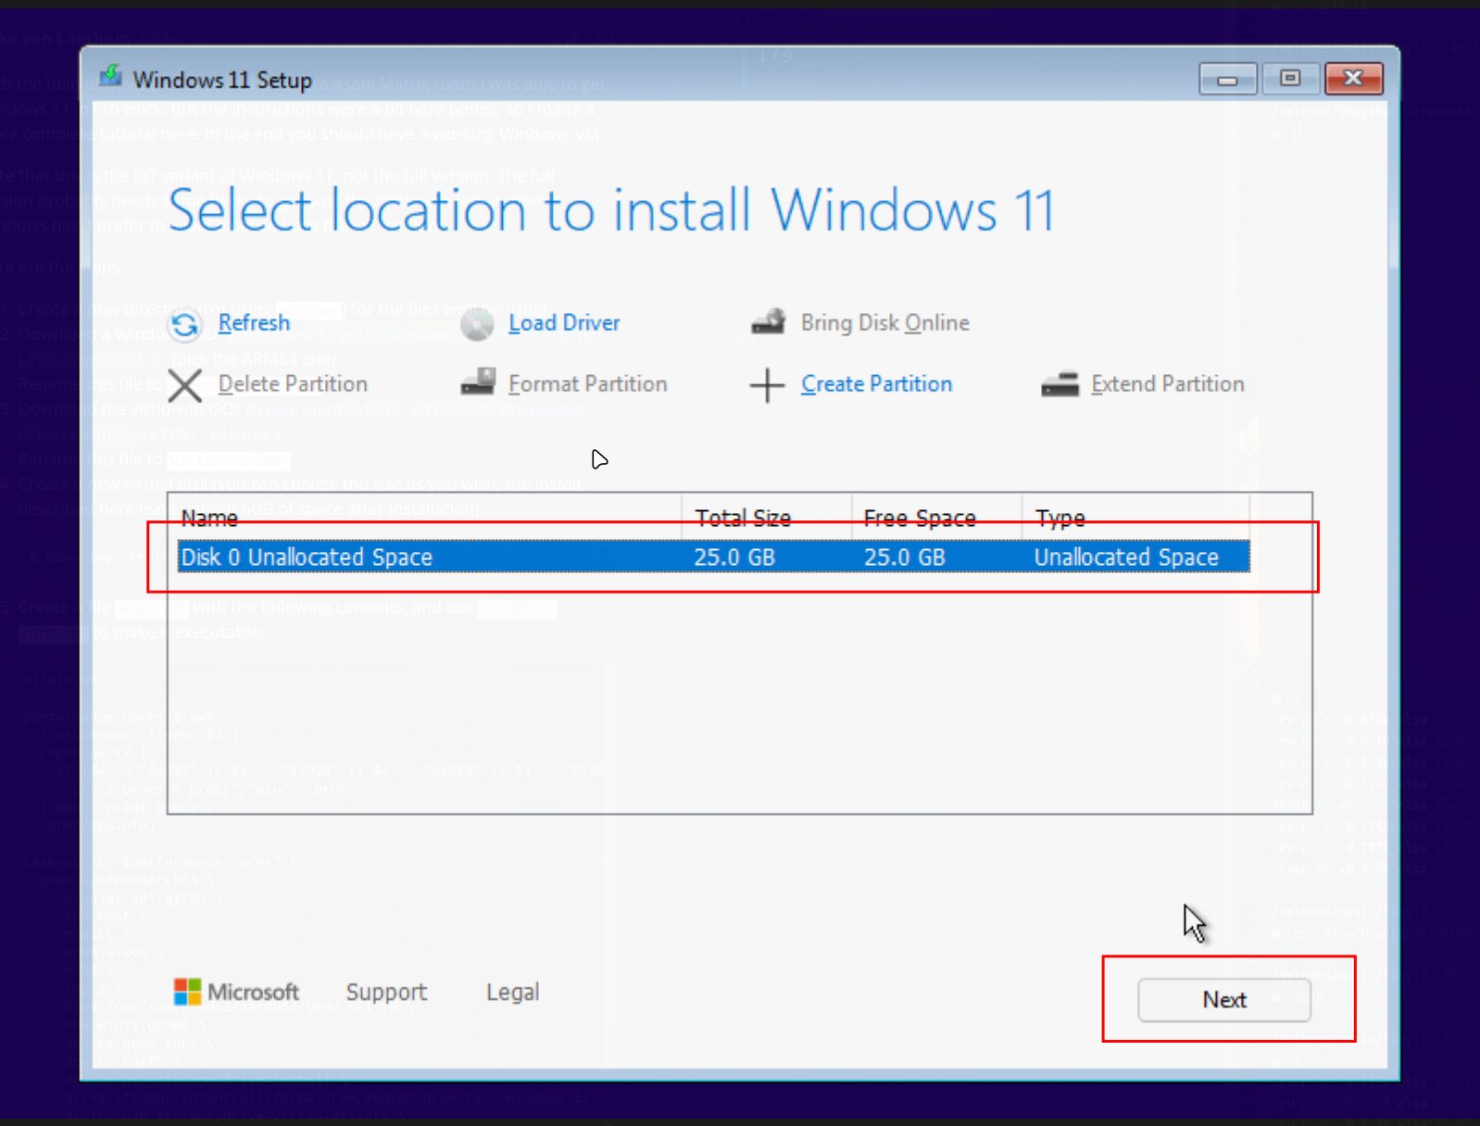
Task: Close the Windows 11 Setup window
Action: 1353,80
